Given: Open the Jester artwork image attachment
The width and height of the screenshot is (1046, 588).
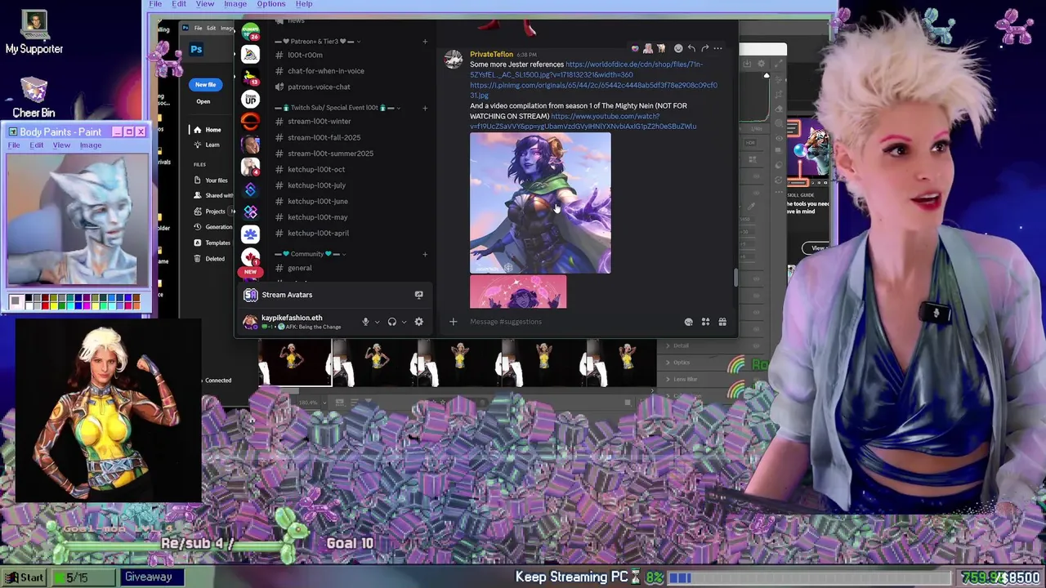Looking at the screenshot, I should 540,203.
